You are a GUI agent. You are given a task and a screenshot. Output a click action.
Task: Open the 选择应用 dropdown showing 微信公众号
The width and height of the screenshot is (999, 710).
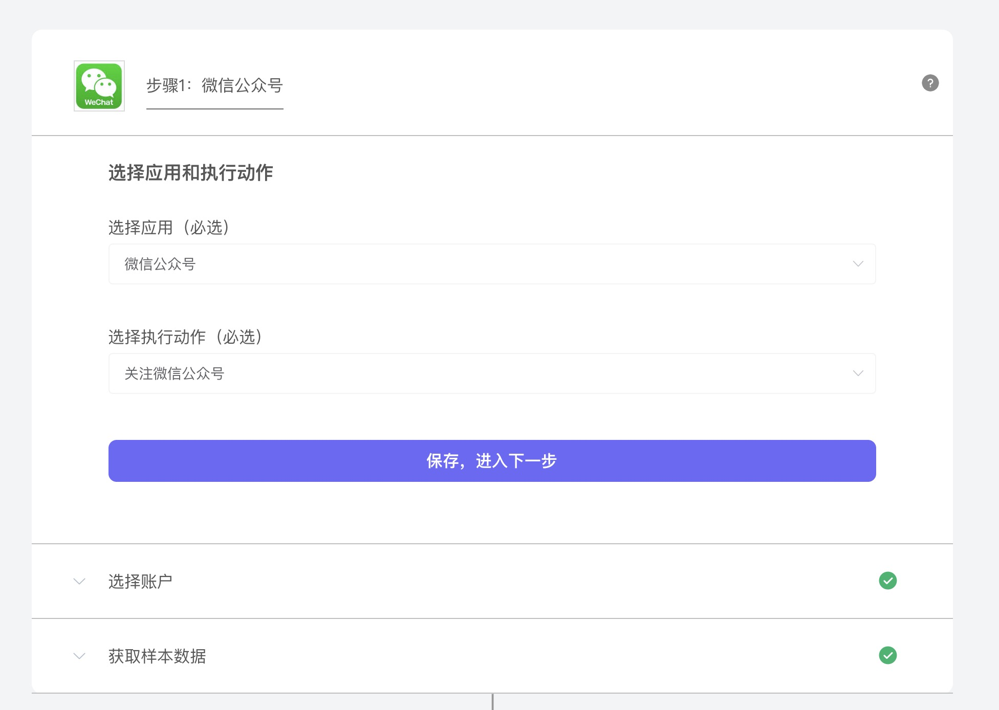[491, 264]
